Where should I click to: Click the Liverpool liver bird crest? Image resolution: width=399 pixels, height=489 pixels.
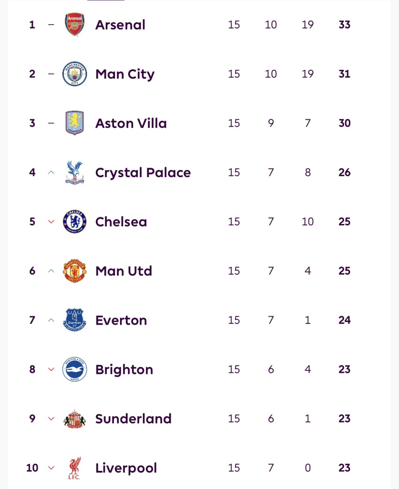tap(74, 468)
